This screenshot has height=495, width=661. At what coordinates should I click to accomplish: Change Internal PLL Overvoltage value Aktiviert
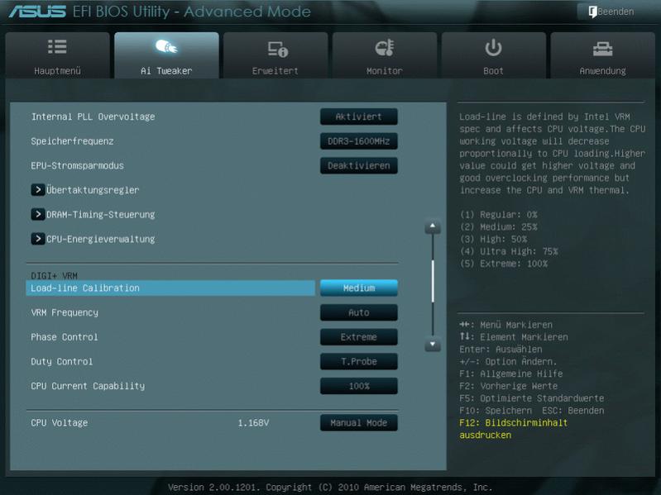359,117
